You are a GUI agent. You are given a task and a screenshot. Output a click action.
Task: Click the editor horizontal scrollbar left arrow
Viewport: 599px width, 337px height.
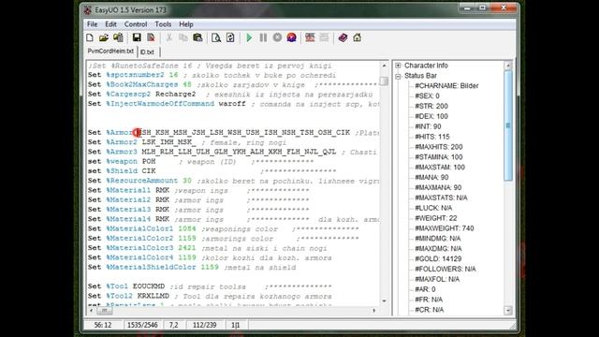pos(91,310)
